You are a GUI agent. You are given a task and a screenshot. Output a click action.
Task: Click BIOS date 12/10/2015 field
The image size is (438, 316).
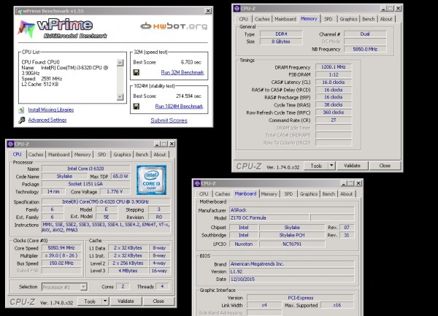point(291,280)
